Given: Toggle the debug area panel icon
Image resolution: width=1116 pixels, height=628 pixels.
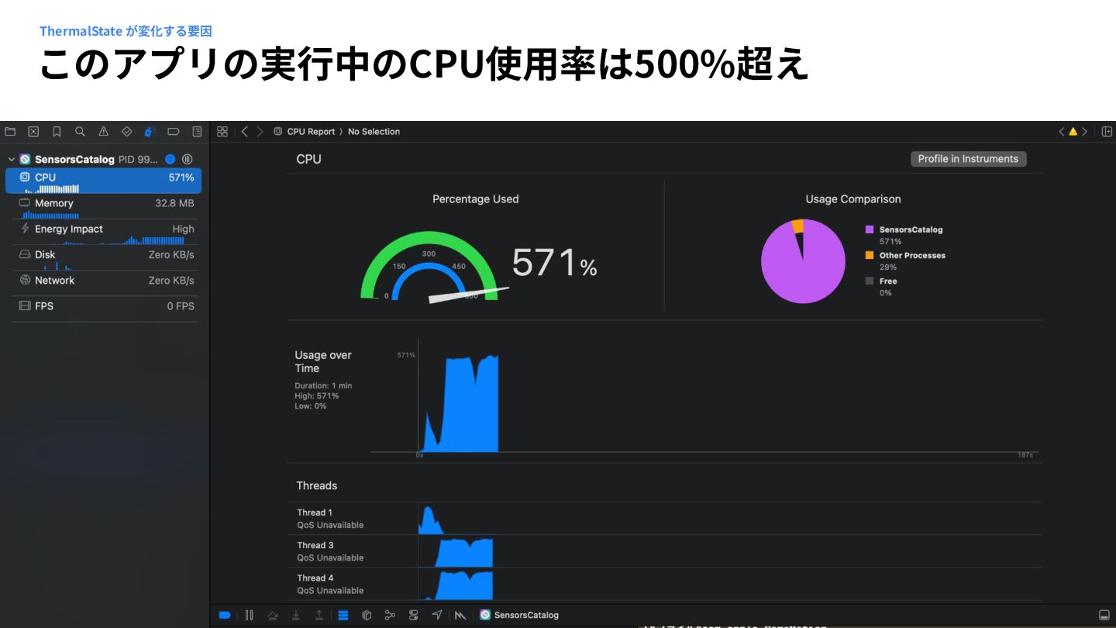Looking at the screenshot, I should (x=1104, y=615).
